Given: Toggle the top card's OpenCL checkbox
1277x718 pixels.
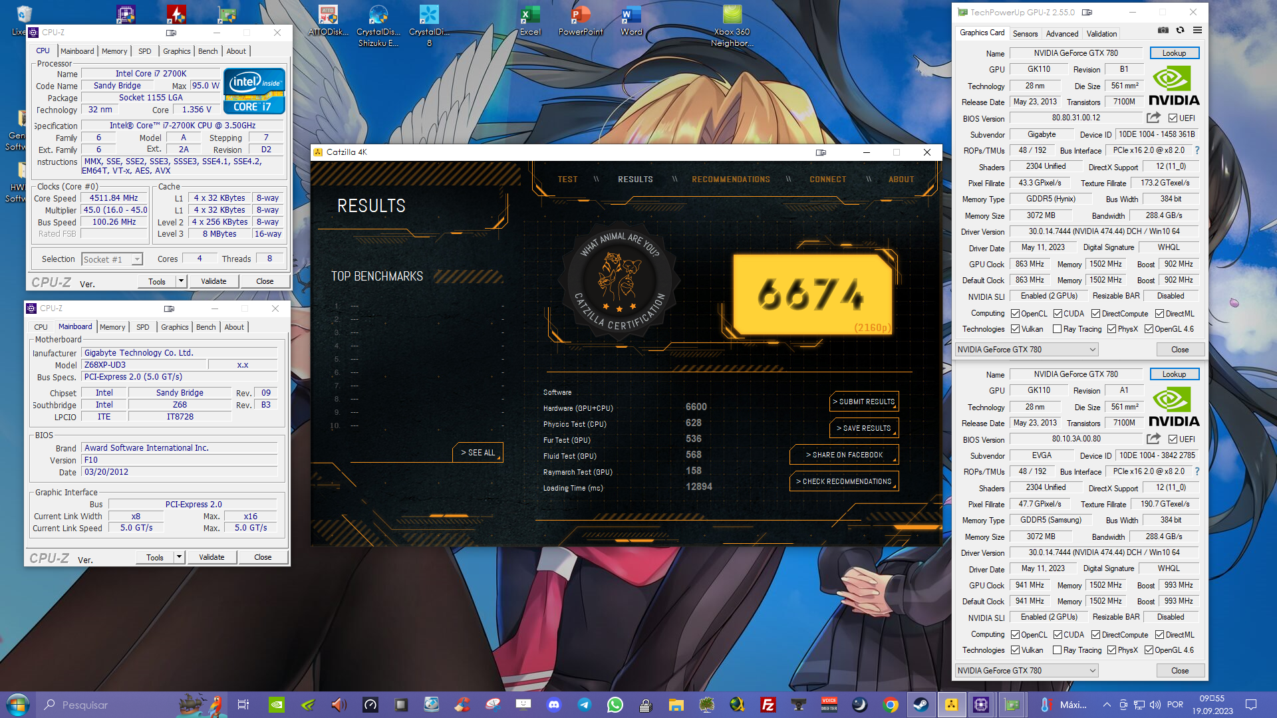Looking at the screenshot, I should [x=1015, y=314].
